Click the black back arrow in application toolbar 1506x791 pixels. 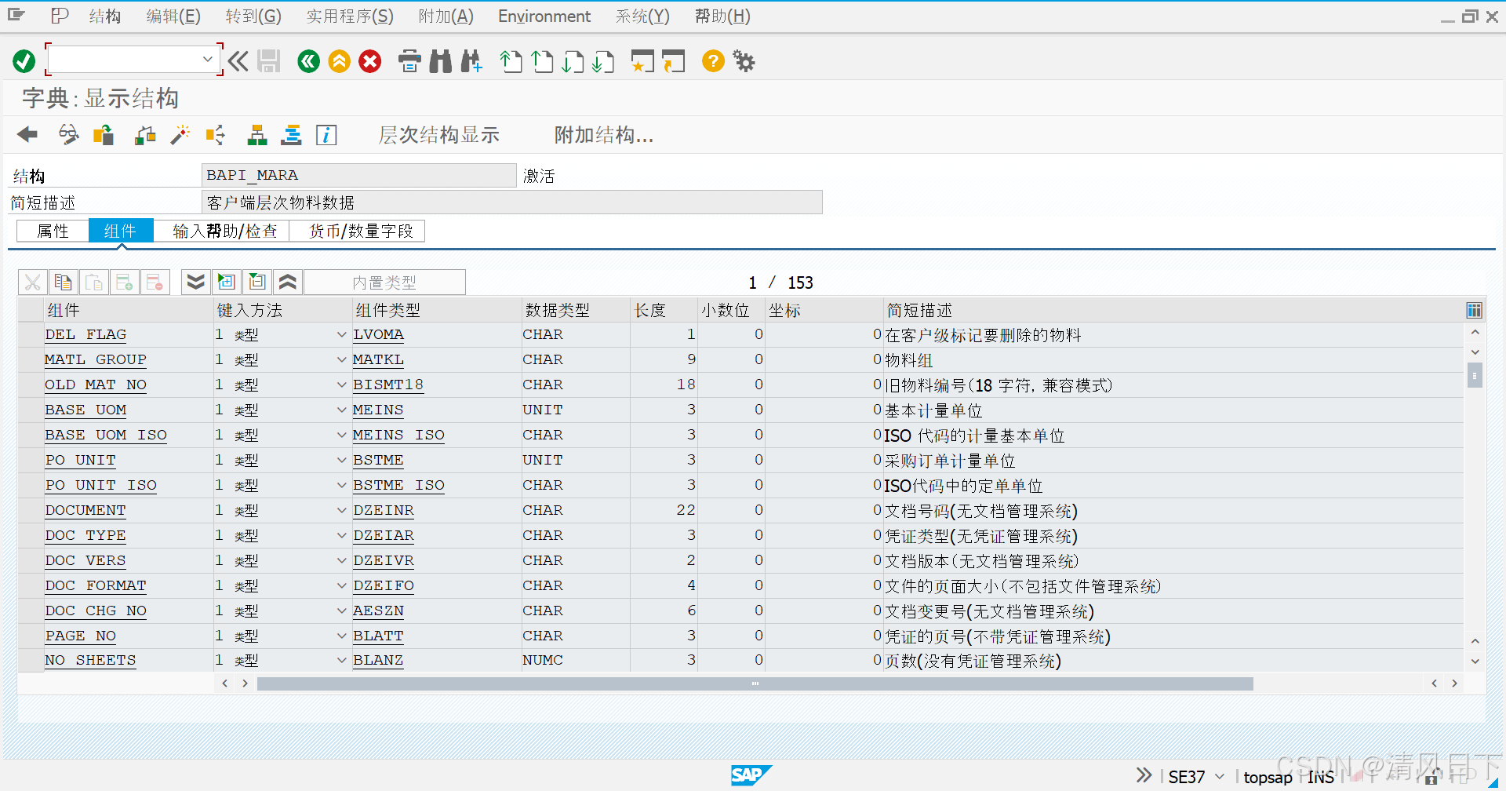tap(27, 135)
